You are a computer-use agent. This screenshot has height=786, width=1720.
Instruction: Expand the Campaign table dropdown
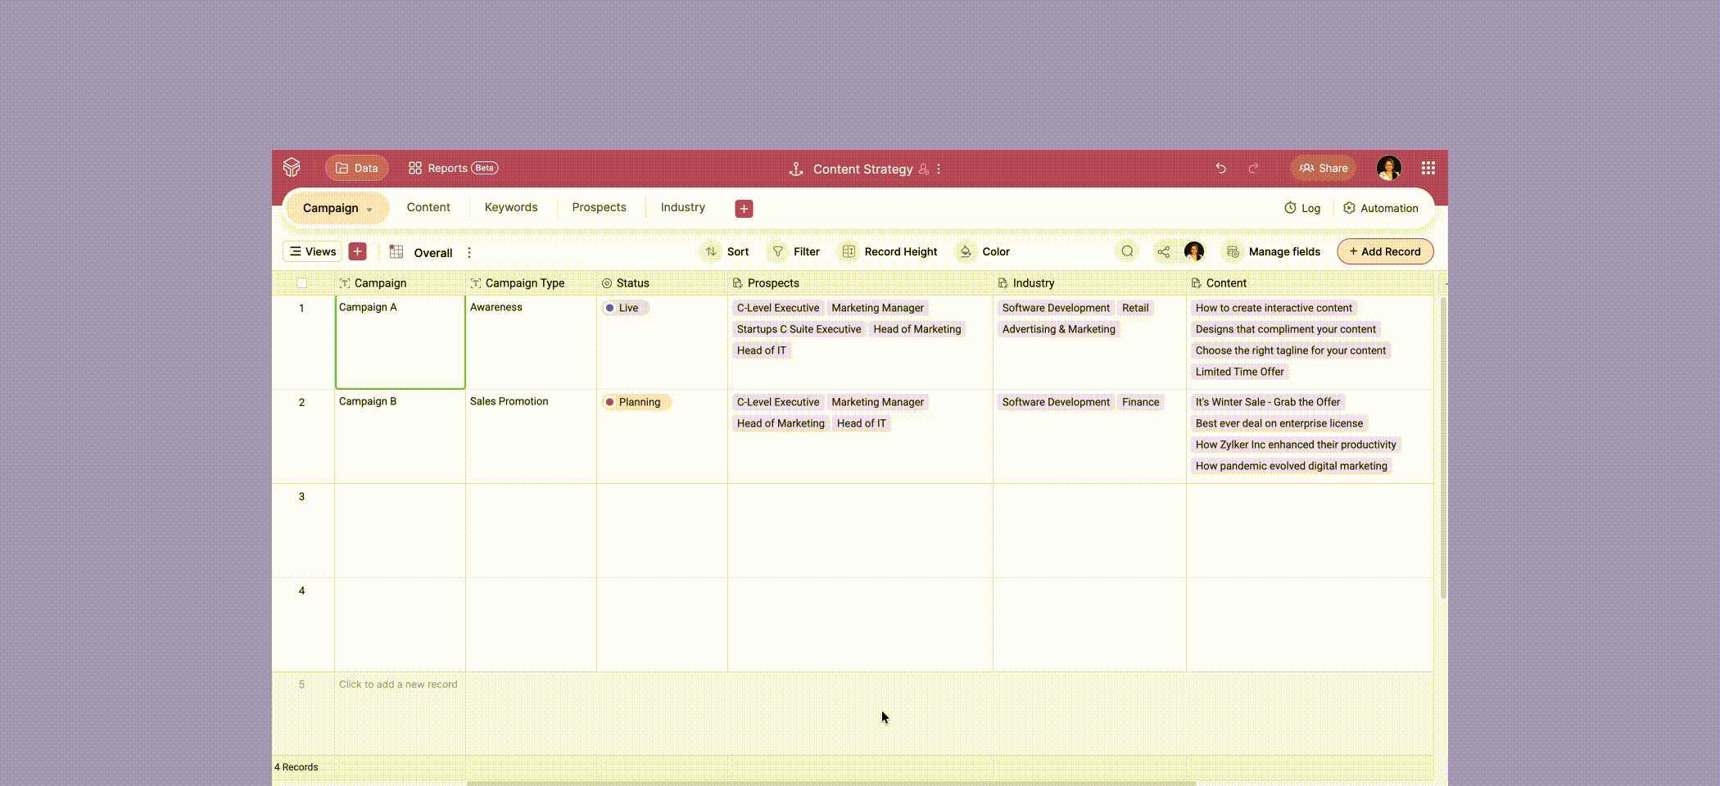point(368,208)
